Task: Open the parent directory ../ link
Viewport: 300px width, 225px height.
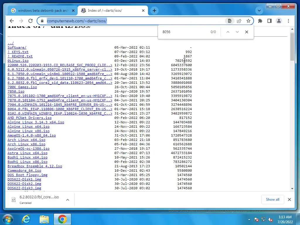Action: 11,43
